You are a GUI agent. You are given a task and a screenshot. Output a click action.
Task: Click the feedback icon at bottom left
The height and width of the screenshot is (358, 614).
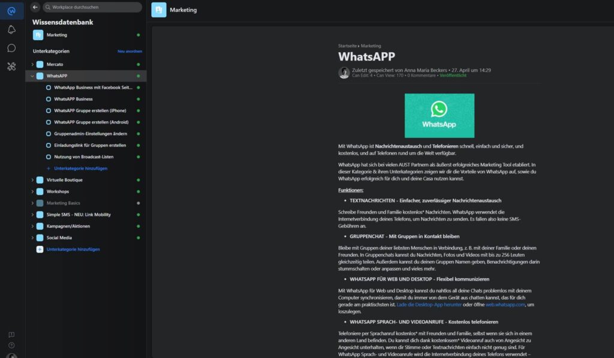(x=11, y=335)
